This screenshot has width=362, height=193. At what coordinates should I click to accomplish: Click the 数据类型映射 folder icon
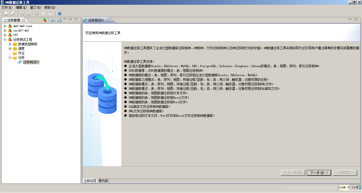[15, 44]
